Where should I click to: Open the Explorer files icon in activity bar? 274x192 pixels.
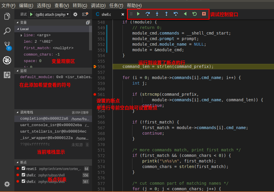click(7, 16)
